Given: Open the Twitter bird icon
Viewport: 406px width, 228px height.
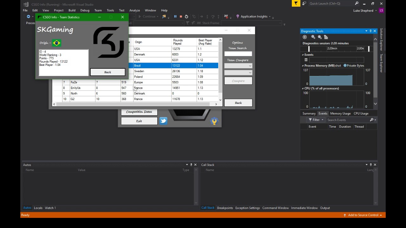Looking at the screenshot, I should (x=163, y=121).
